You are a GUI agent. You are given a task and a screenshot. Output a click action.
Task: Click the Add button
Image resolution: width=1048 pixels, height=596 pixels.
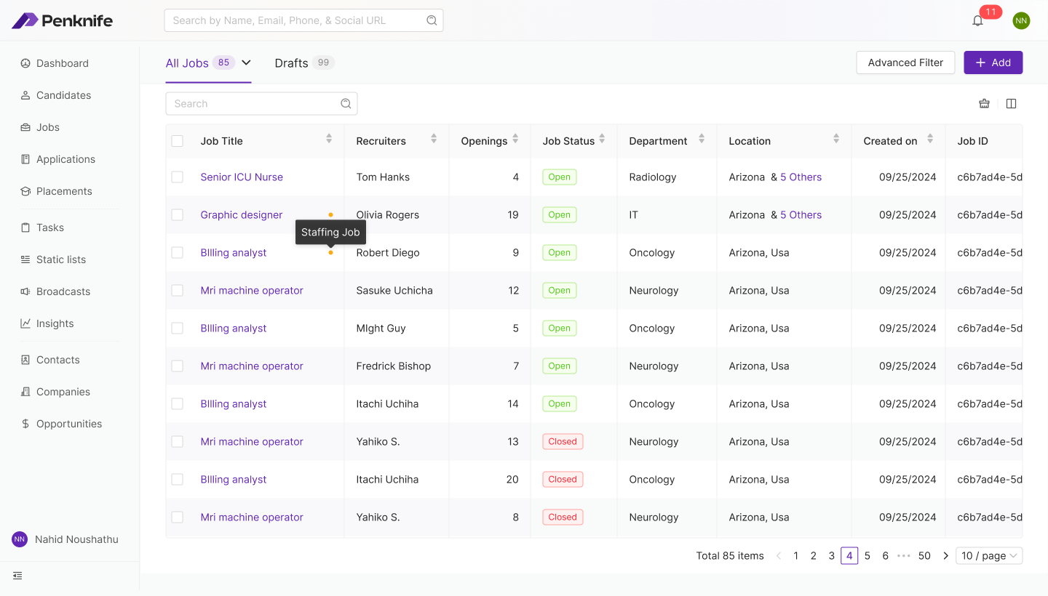click(x=993, y=63)
